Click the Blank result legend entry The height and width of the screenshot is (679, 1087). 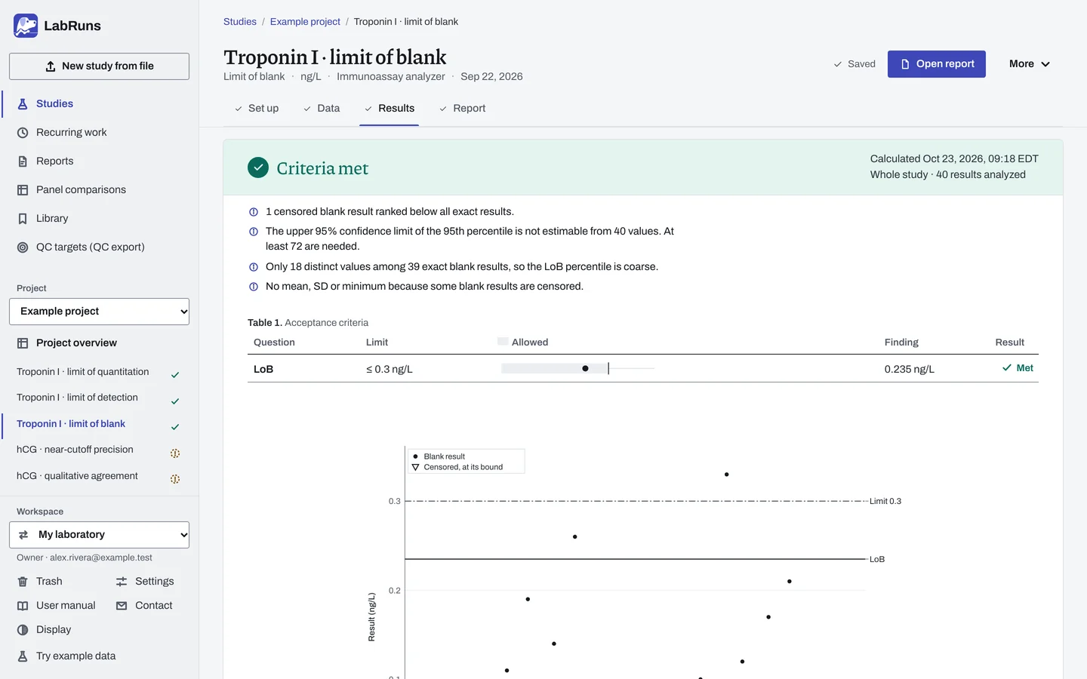[x=439, y=456]
